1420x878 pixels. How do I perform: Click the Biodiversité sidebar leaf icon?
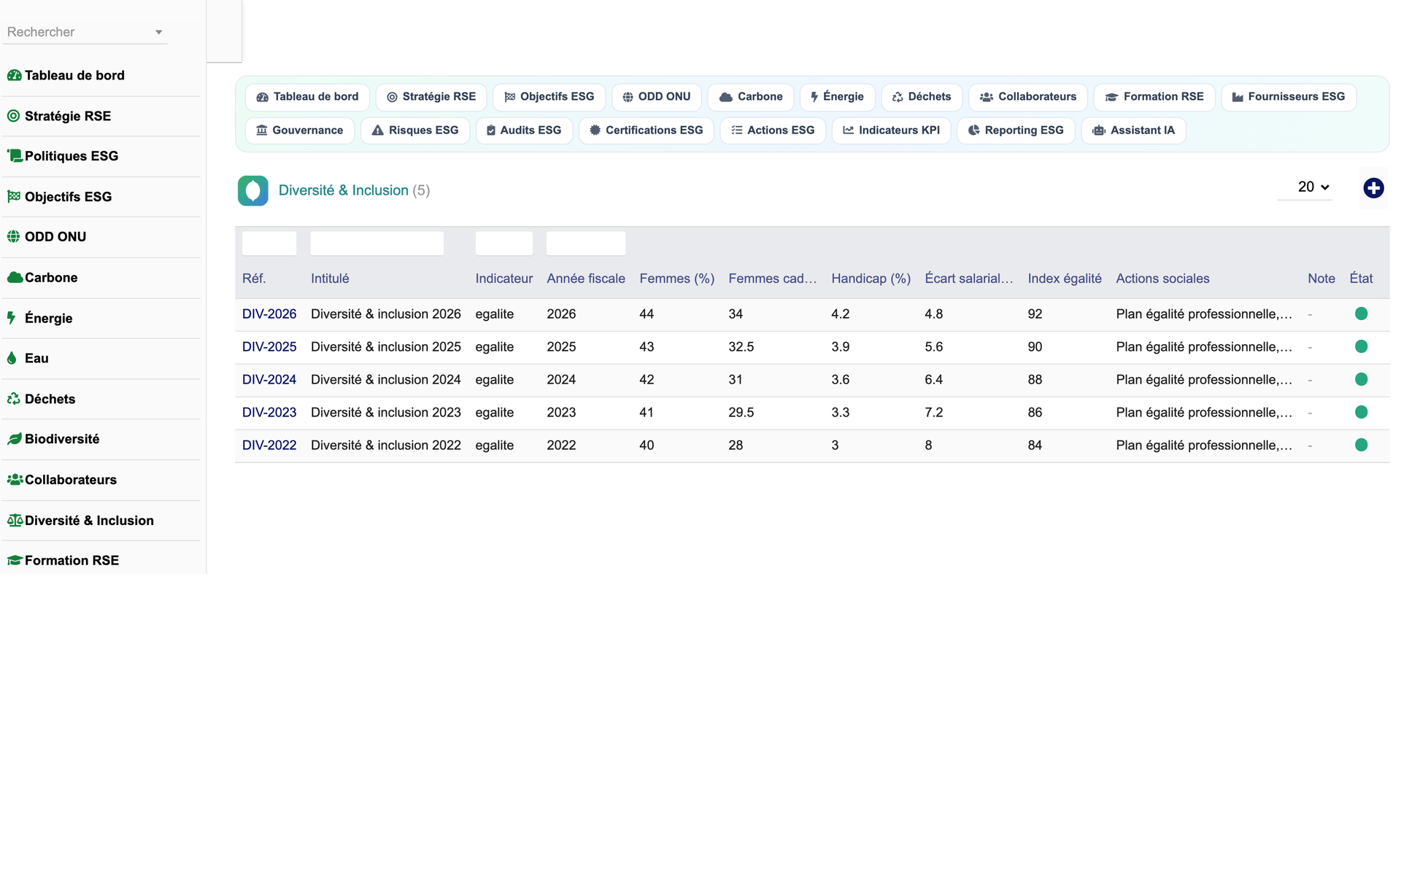14,439
